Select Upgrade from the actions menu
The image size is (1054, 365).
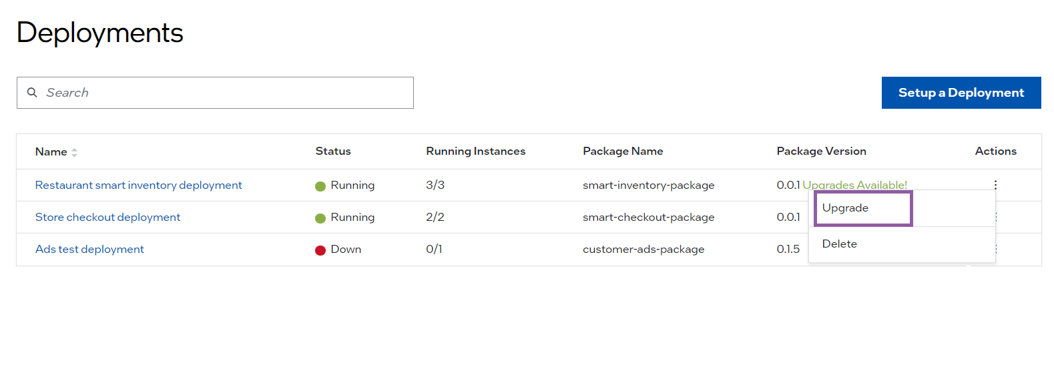[863, 208]
